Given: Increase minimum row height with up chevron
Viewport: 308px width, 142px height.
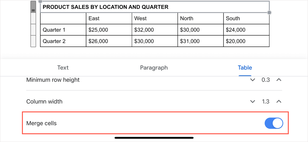Looking at the screenshot, I should 279,80.
